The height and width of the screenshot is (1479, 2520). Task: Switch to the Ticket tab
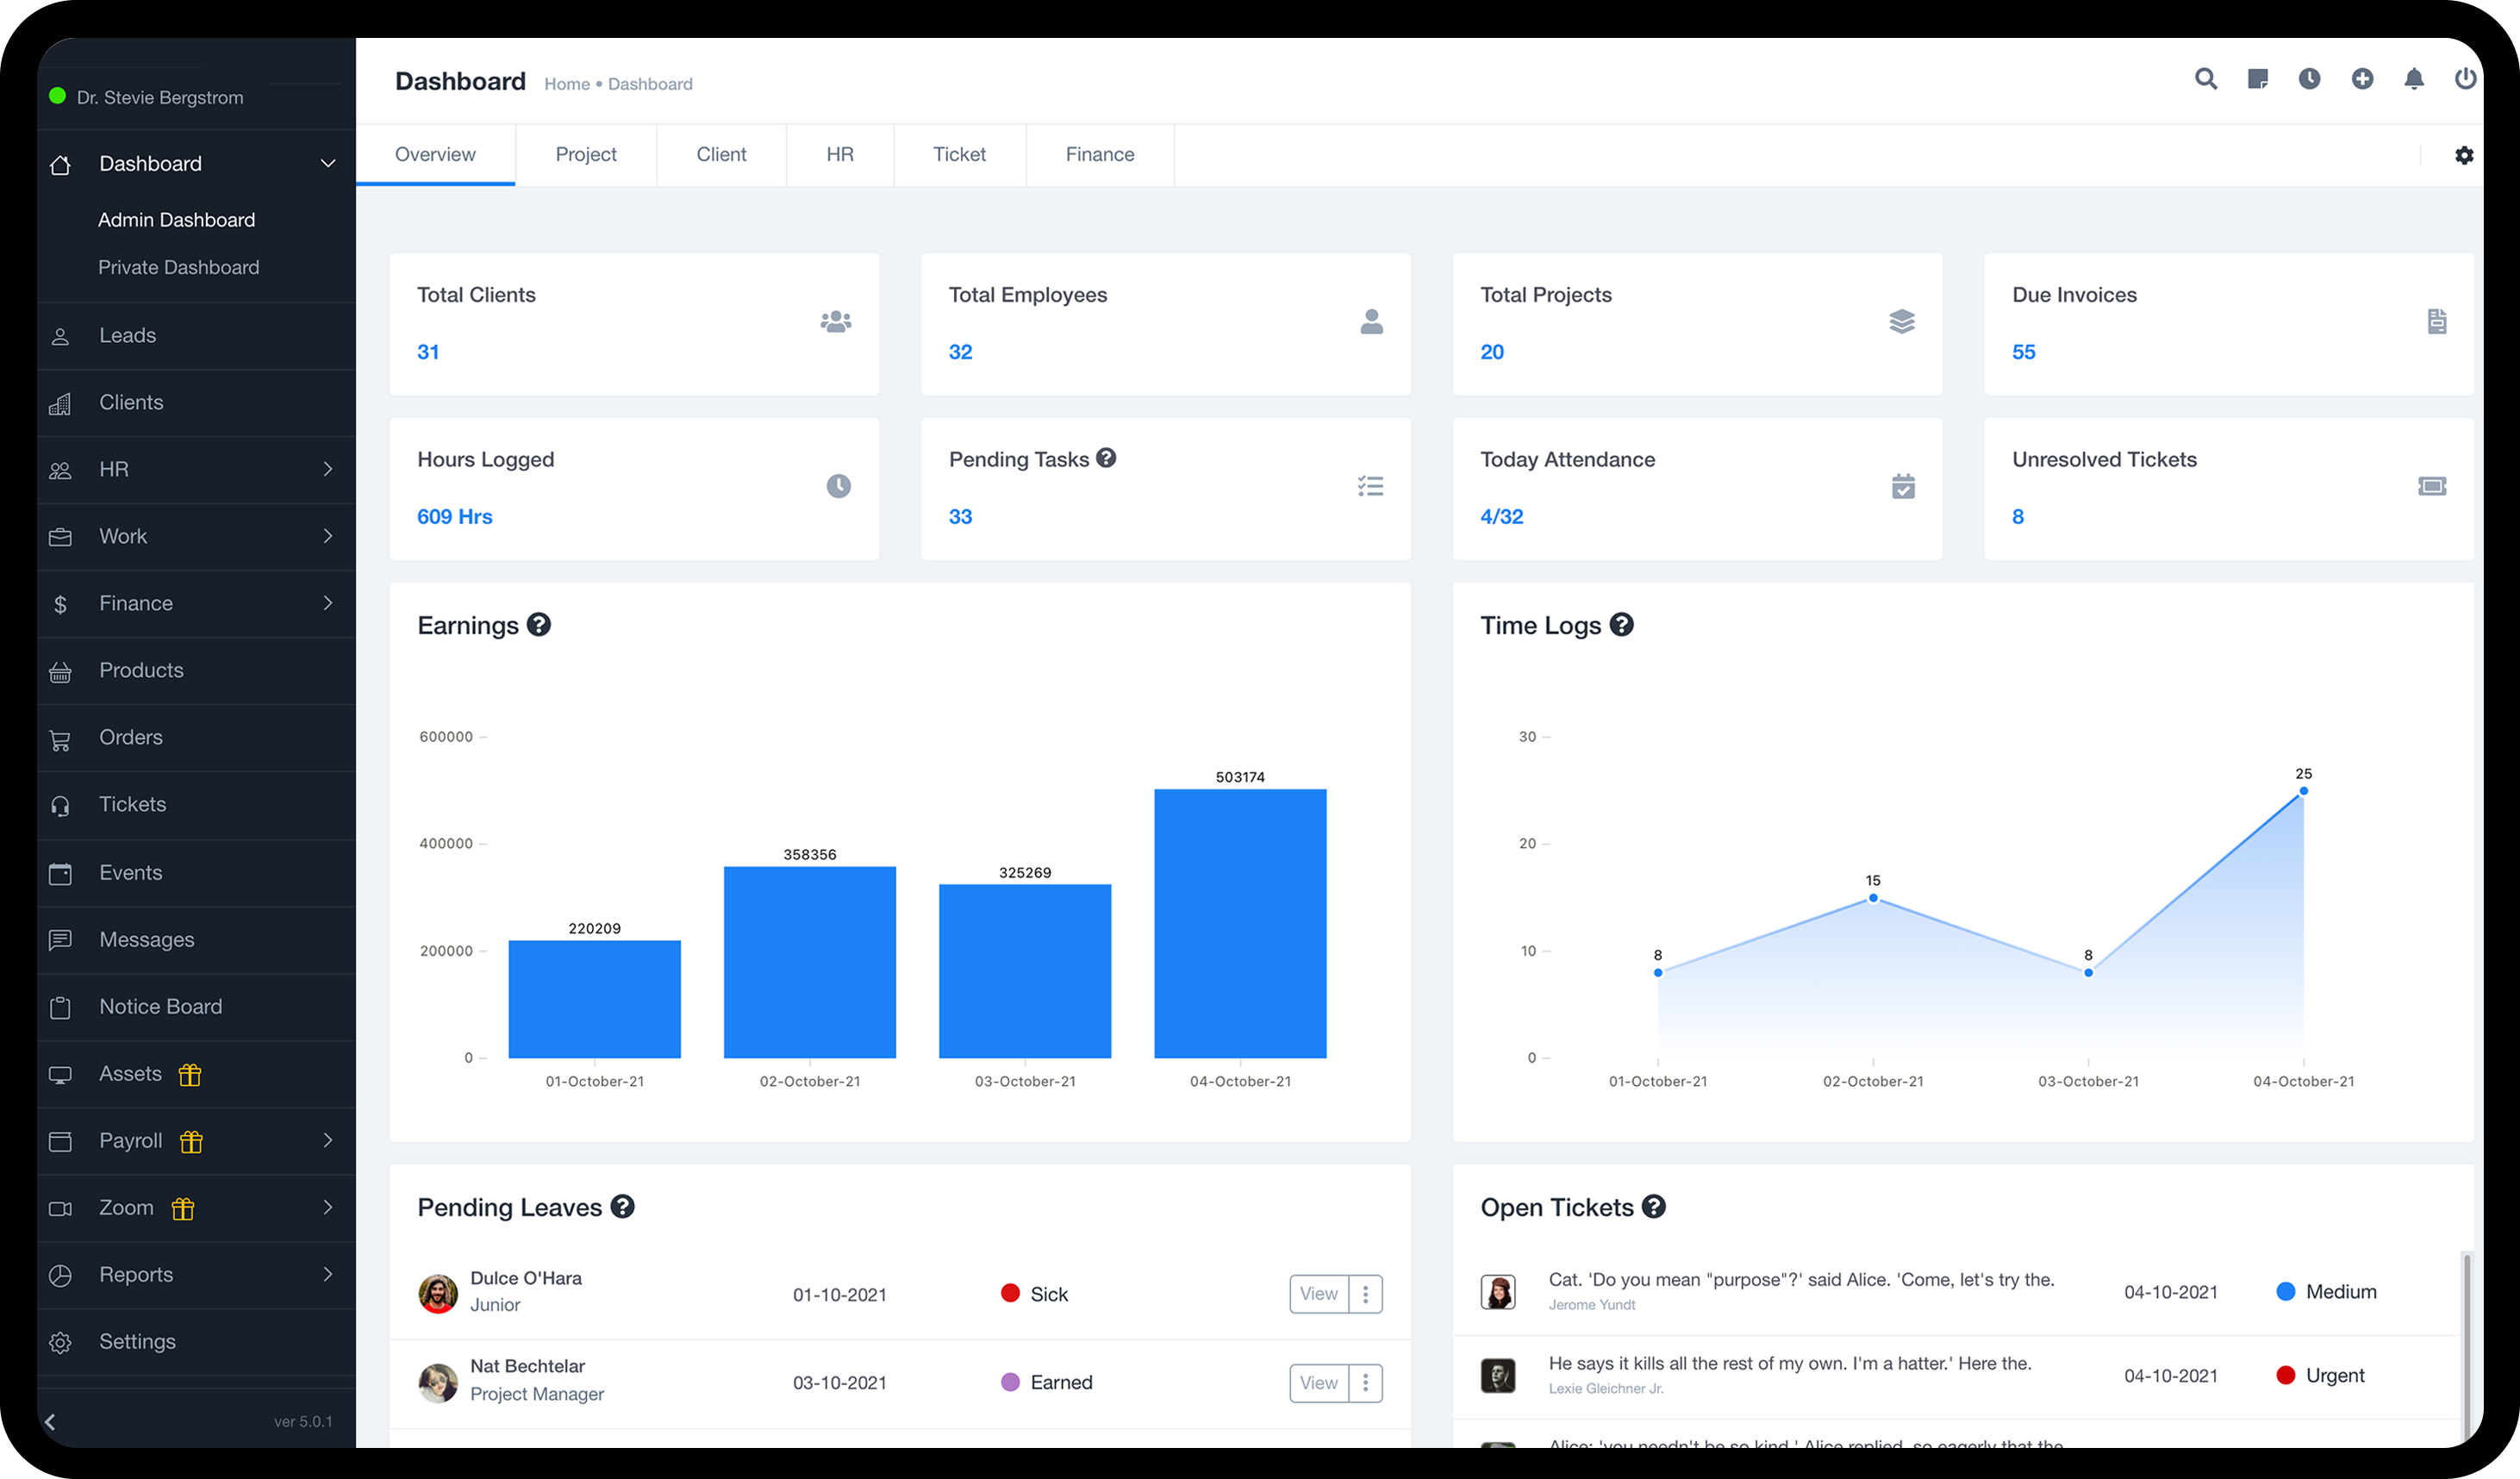pyautogui.click(x=959, y=155)
